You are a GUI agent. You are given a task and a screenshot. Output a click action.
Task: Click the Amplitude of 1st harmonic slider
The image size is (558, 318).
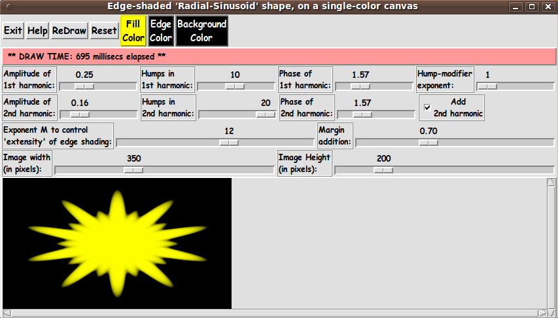pyautogui.click(x=83, y=86)
